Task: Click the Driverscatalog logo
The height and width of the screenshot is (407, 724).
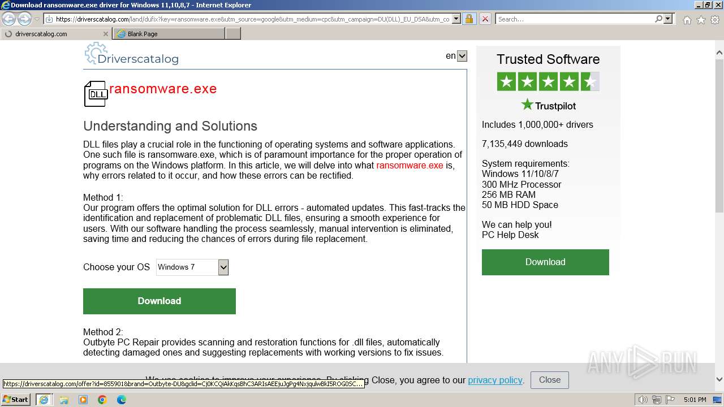Action: [131, 54]
